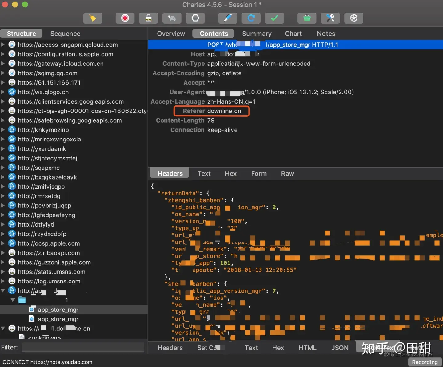443x367 pixels.
Task: Select Accept-Encoding gzip, deflate row
Action: pyautogui.click(x=197, y=73)
